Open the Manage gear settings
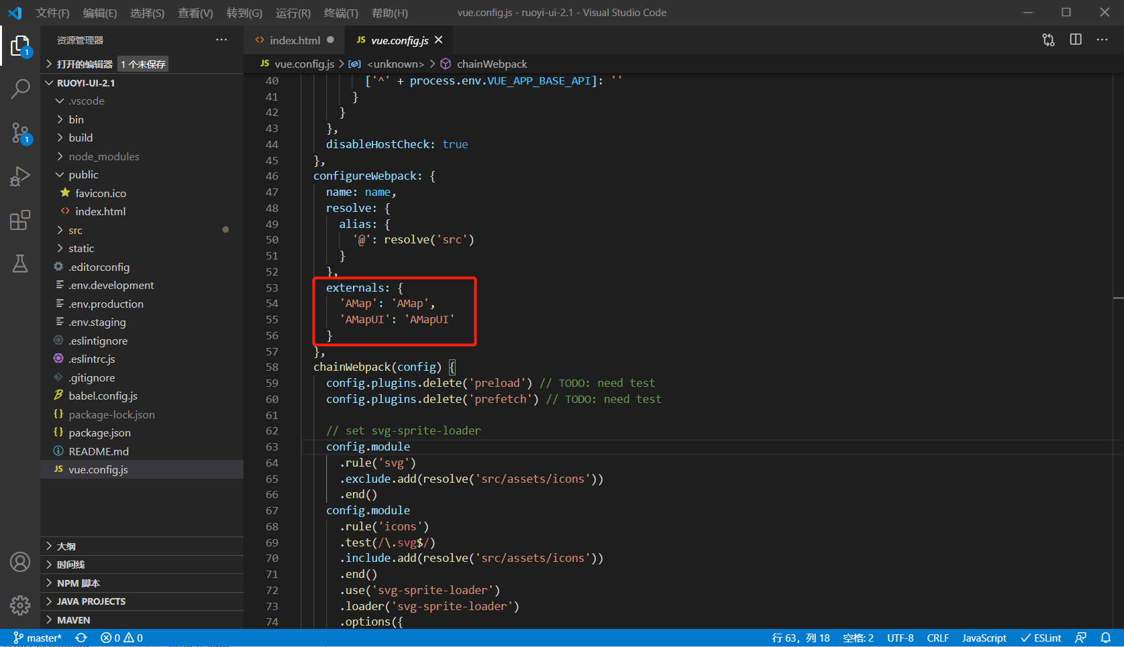Screen dimensions: 1124x647 coord(20,605)
